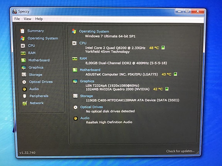Screen dimensions: 222x166
Task: Click motherboard temperature indicator next to 43 °C
Action: 175,74
